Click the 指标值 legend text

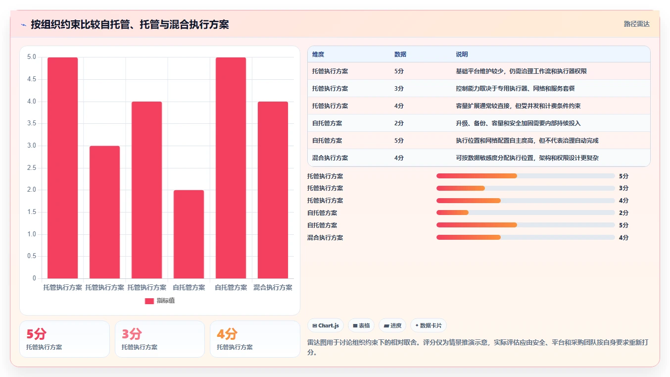[x=166, y=301]
